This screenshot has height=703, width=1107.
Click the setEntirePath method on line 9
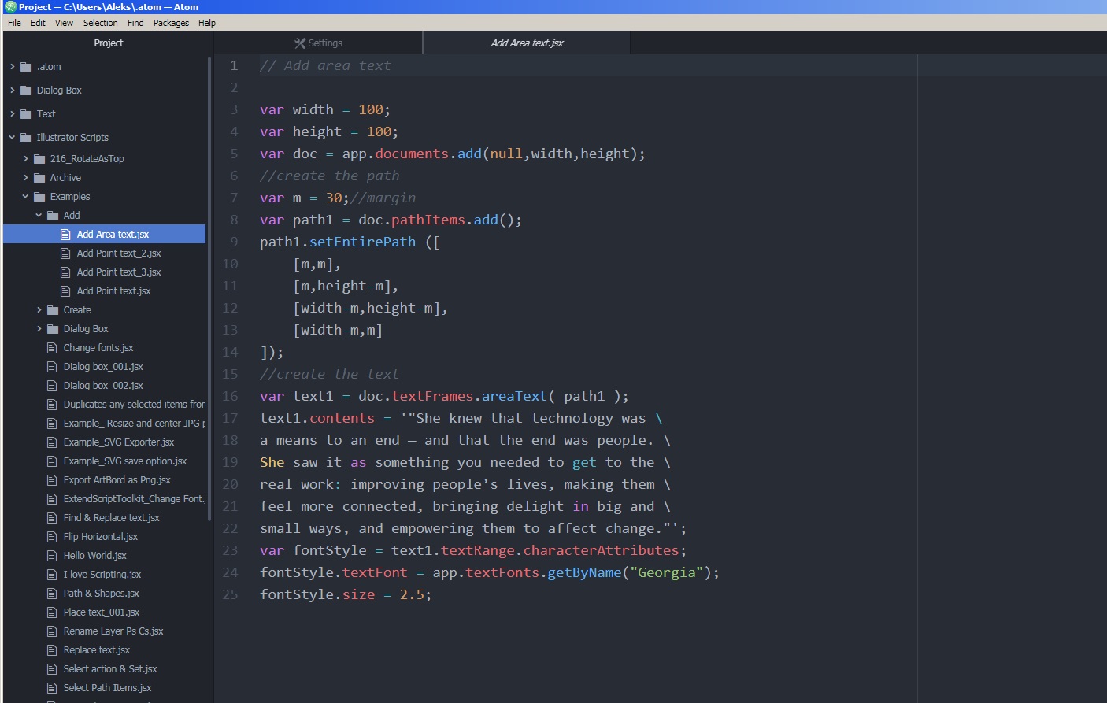pos(362,242)
